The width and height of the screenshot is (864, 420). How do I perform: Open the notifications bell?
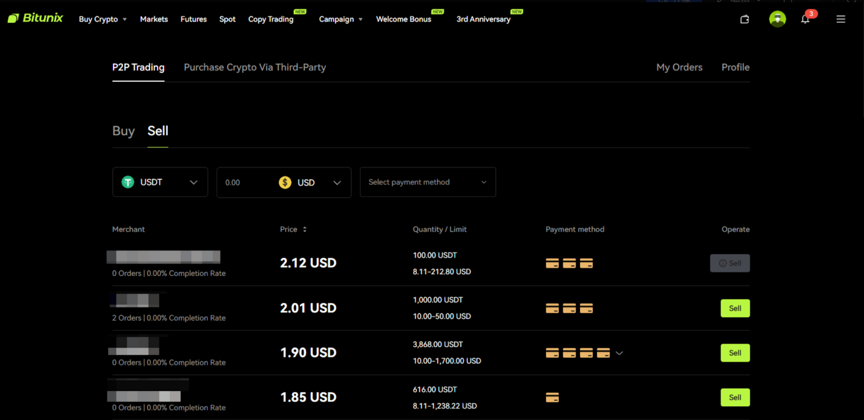coord(805,19)
